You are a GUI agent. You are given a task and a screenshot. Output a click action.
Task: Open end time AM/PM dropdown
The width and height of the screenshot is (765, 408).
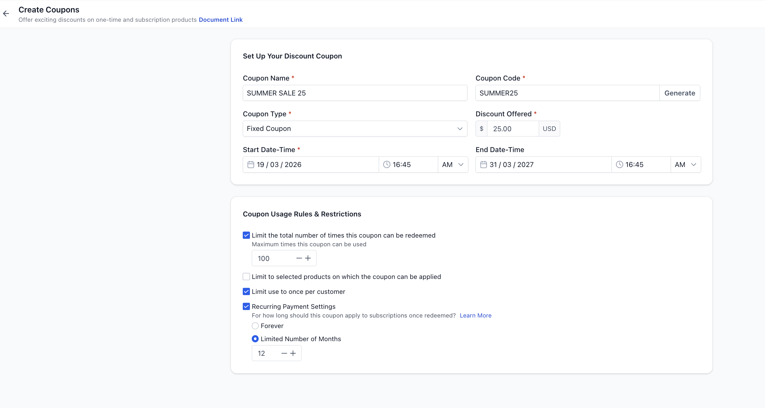coord(685,165)
